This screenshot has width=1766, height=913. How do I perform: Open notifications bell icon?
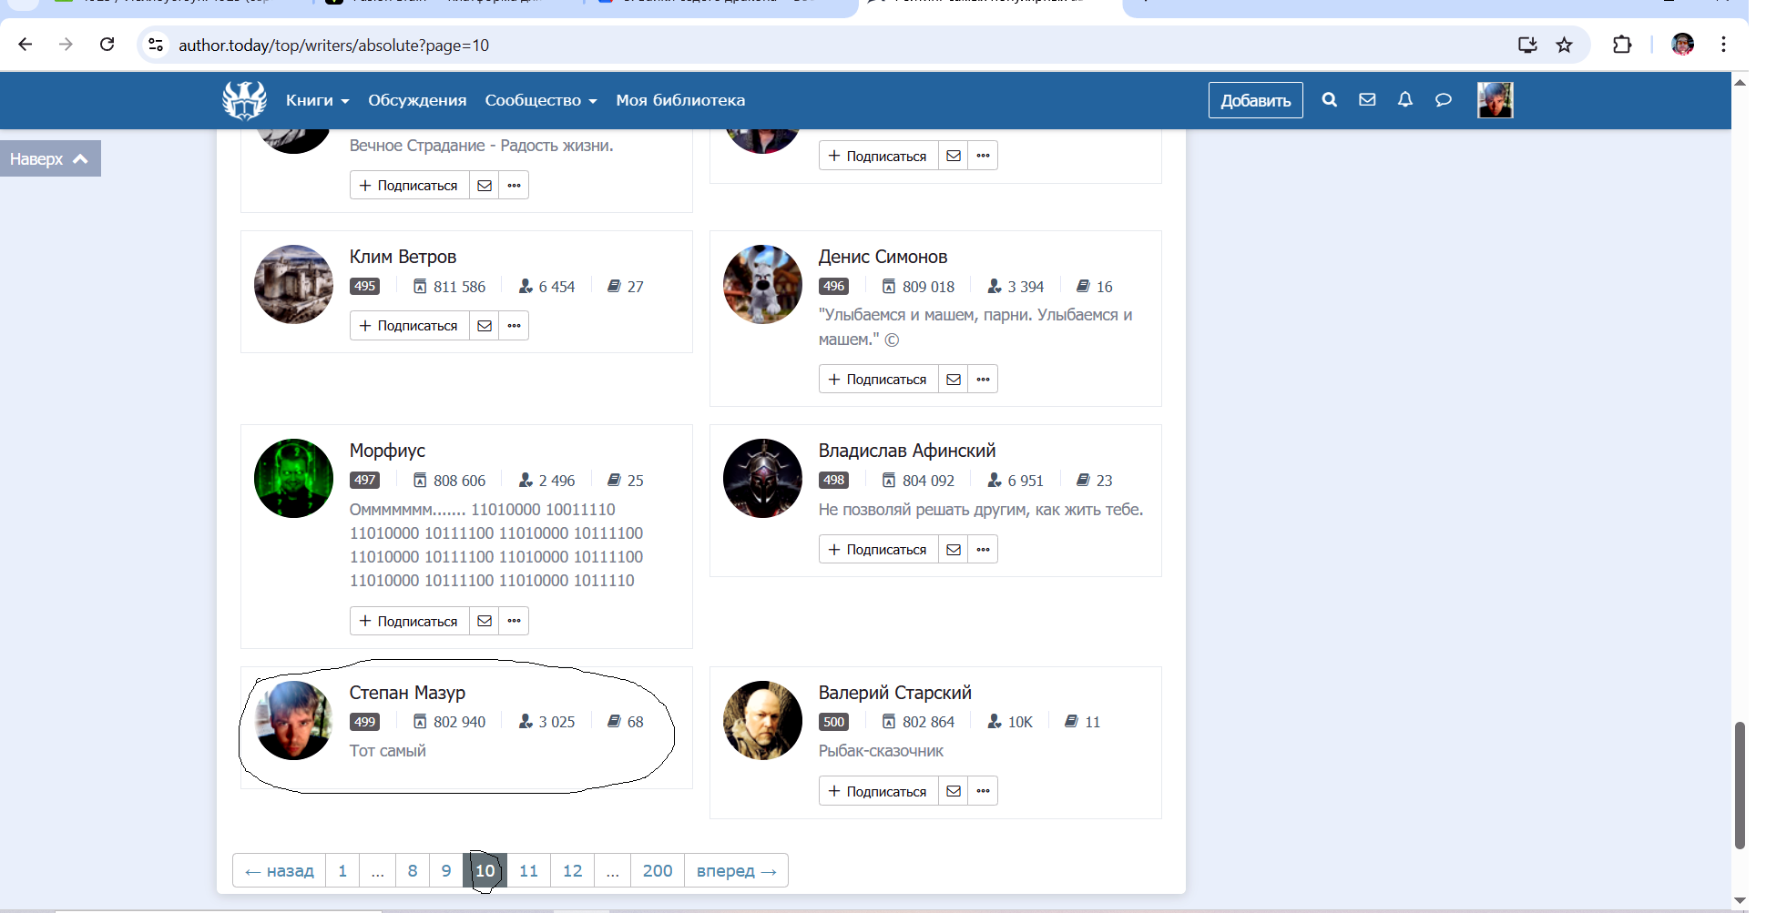(1405, 100)
